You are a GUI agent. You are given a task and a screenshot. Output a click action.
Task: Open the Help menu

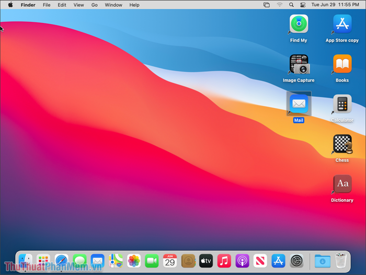click(x=134, y=5)
